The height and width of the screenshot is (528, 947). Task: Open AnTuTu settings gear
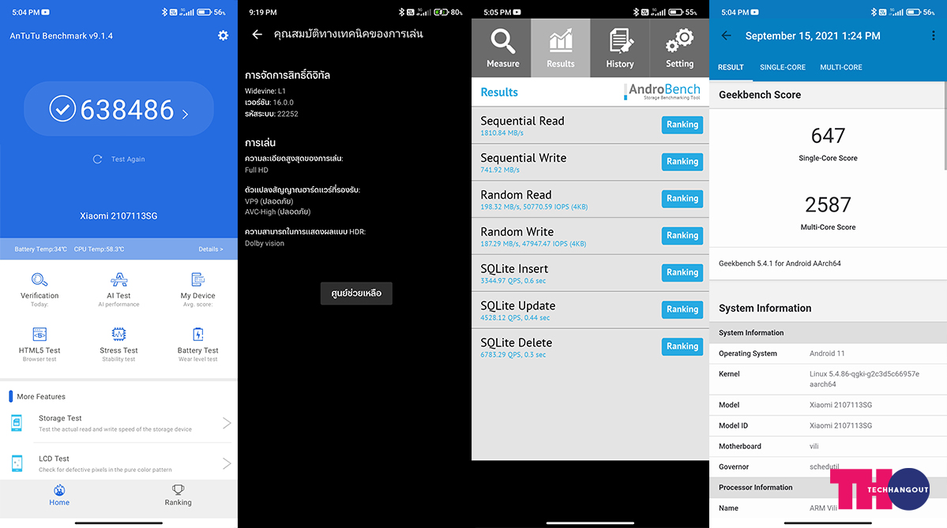pos(223,36)
